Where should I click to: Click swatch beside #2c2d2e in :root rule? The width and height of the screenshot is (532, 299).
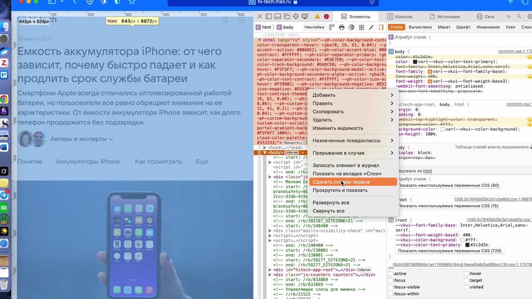467,245
